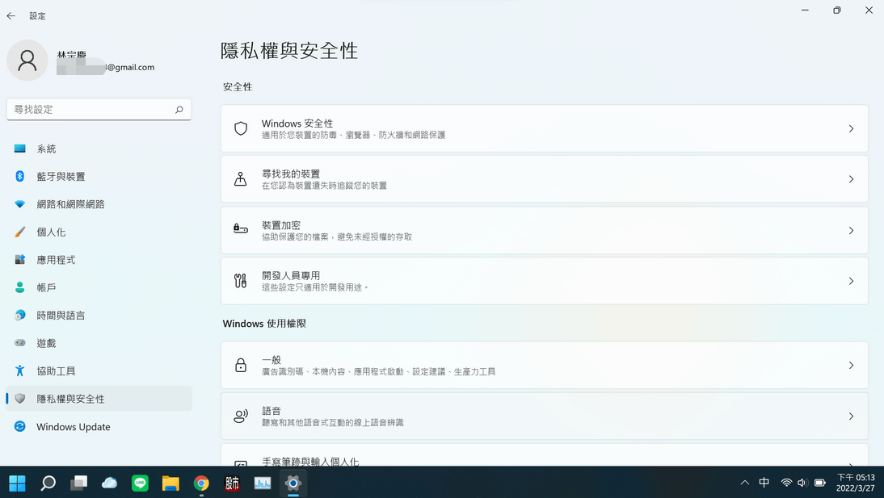
Task: Click the gamepad icon for 遊戲
Action: [19, 342]
